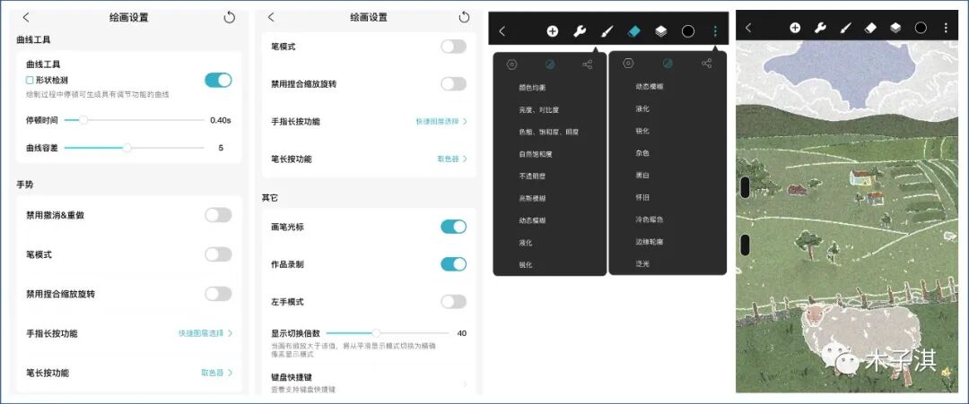Viewport: 969px width, 404px height.
Task: Click the value 40 next to 显示切换倍数
Action: coord(462,333)
